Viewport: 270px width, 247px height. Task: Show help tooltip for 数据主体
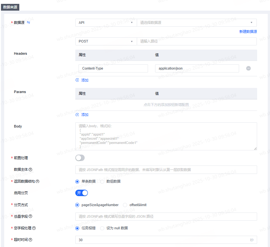coord(31,170)
